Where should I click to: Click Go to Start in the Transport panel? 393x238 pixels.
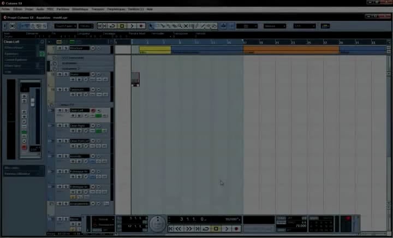click(171, 229)
